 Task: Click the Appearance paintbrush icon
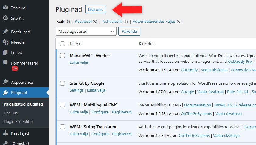5,82
